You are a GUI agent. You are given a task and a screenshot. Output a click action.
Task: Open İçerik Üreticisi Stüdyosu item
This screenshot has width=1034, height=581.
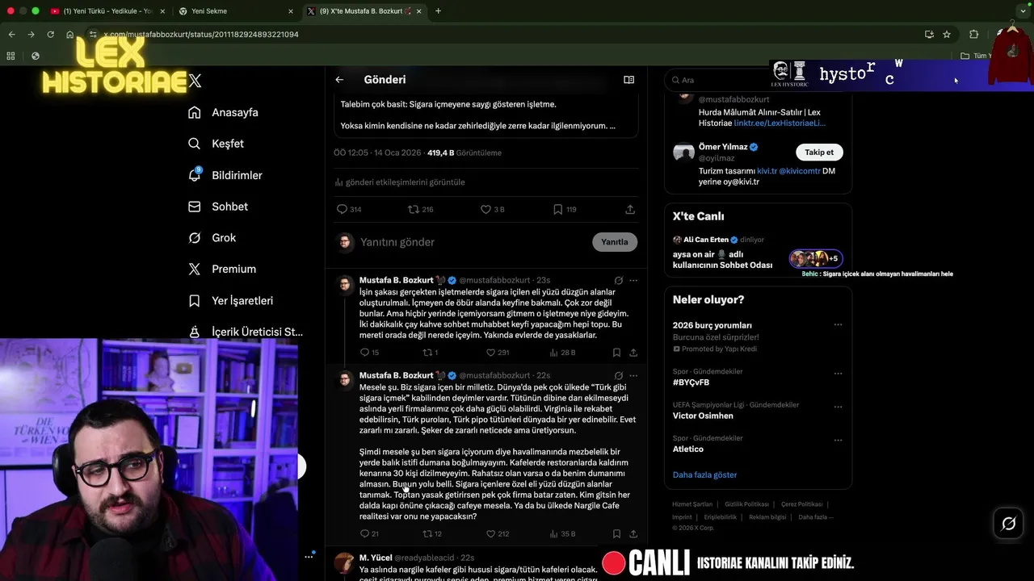[x=246, y=332]
